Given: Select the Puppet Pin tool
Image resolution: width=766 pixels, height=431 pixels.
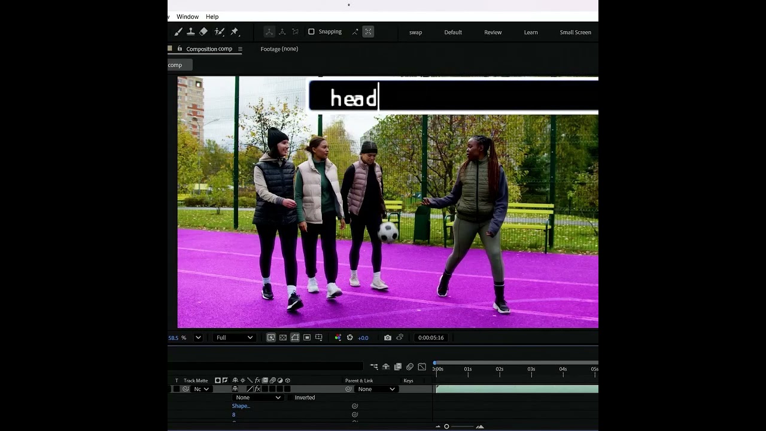Looking at the screenshot, I should click(x=235, y=32).
